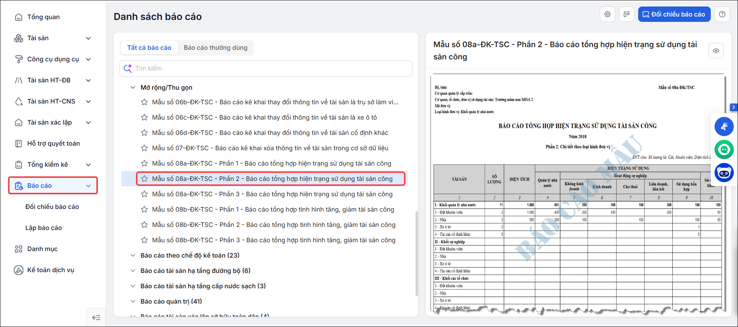The height and width of the screenshot is (327, 738).
Task: Collapse the sidebar with the arrow icon
Action: click(96, 317)
